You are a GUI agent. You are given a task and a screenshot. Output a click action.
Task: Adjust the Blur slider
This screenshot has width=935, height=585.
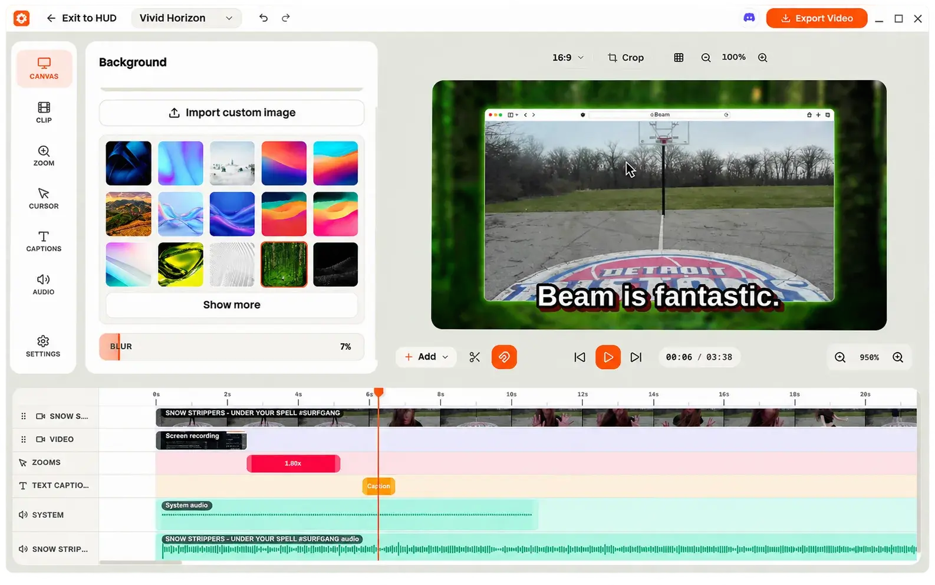click(x=232, y=347)
